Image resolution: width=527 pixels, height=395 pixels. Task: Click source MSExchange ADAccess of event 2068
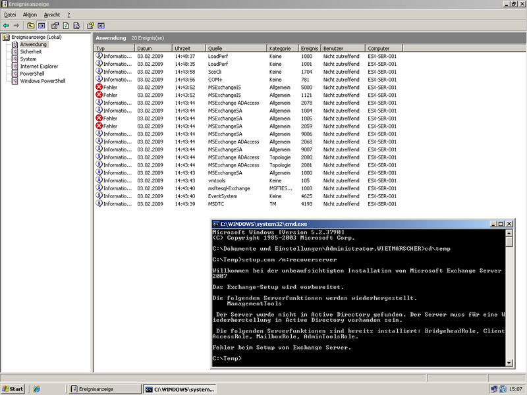(x=234, y=142)
